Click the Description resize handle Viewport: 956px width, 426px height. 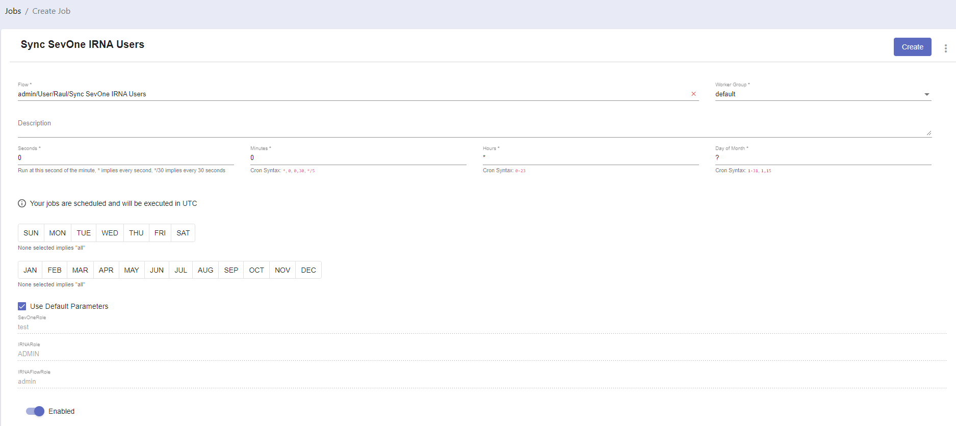pyautogui.click(x=928, y=133)
